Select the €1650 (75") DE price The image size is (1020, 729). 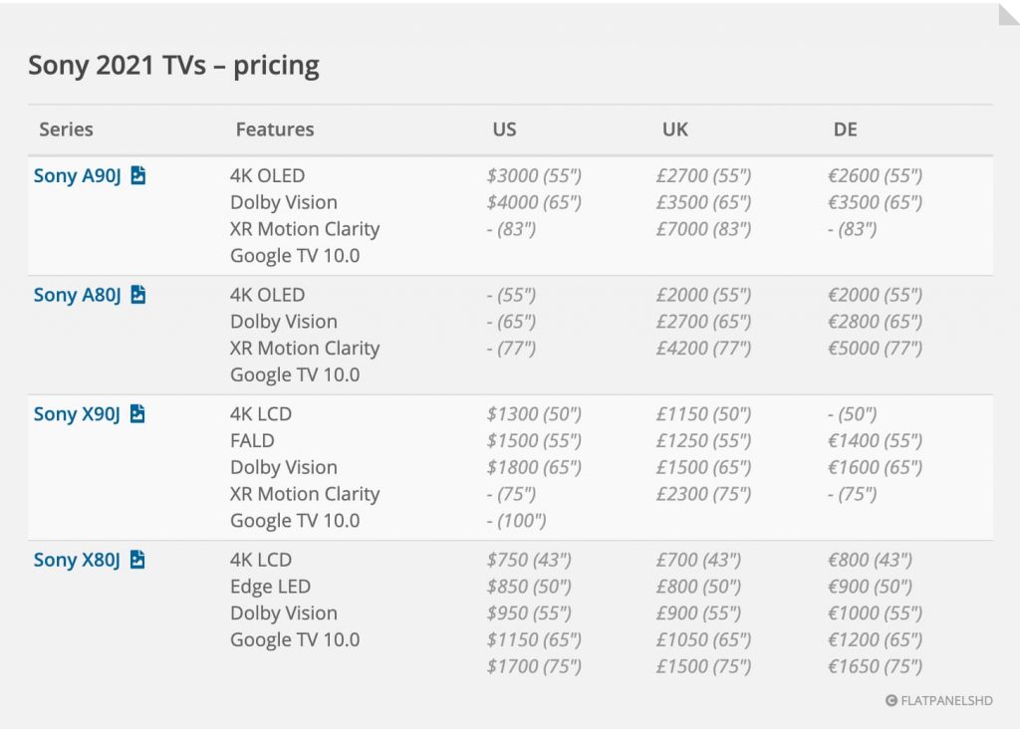pyautogui.click(x=875, y=666)
